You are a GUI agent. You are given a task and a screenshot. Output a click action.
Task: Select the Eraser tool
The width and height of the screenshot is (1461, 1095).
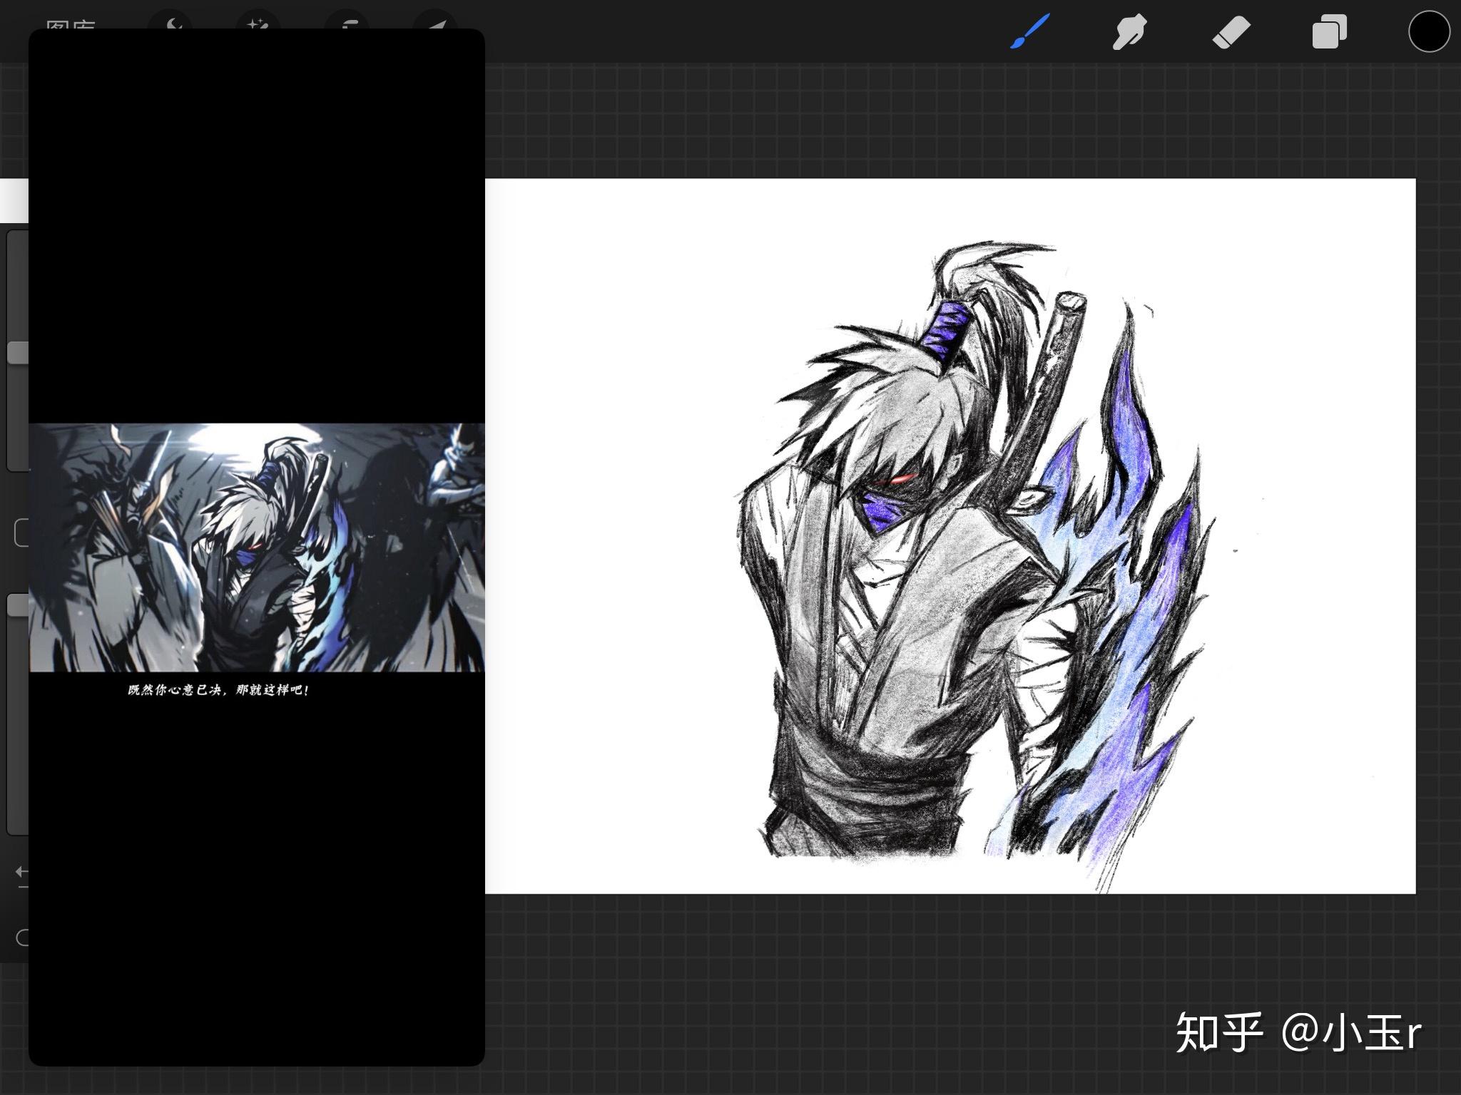[1231, 32]
